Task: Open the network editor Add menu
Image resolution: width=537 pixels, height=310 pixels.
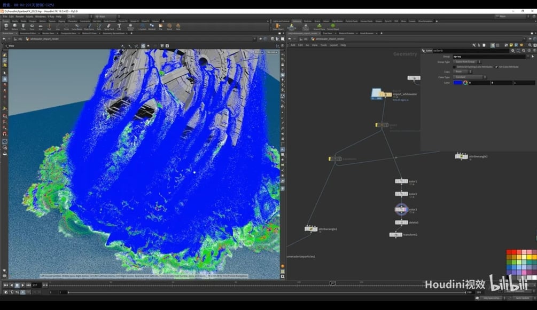Action: pos(293,45)
